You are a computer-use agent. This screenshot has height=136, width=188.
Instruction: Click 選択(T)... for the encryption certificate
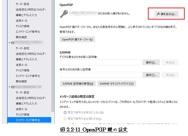click(x=151, y=75)
